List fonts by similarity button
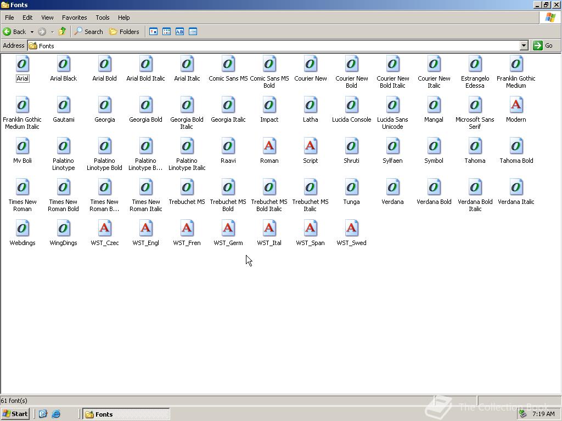 point(179,31)
